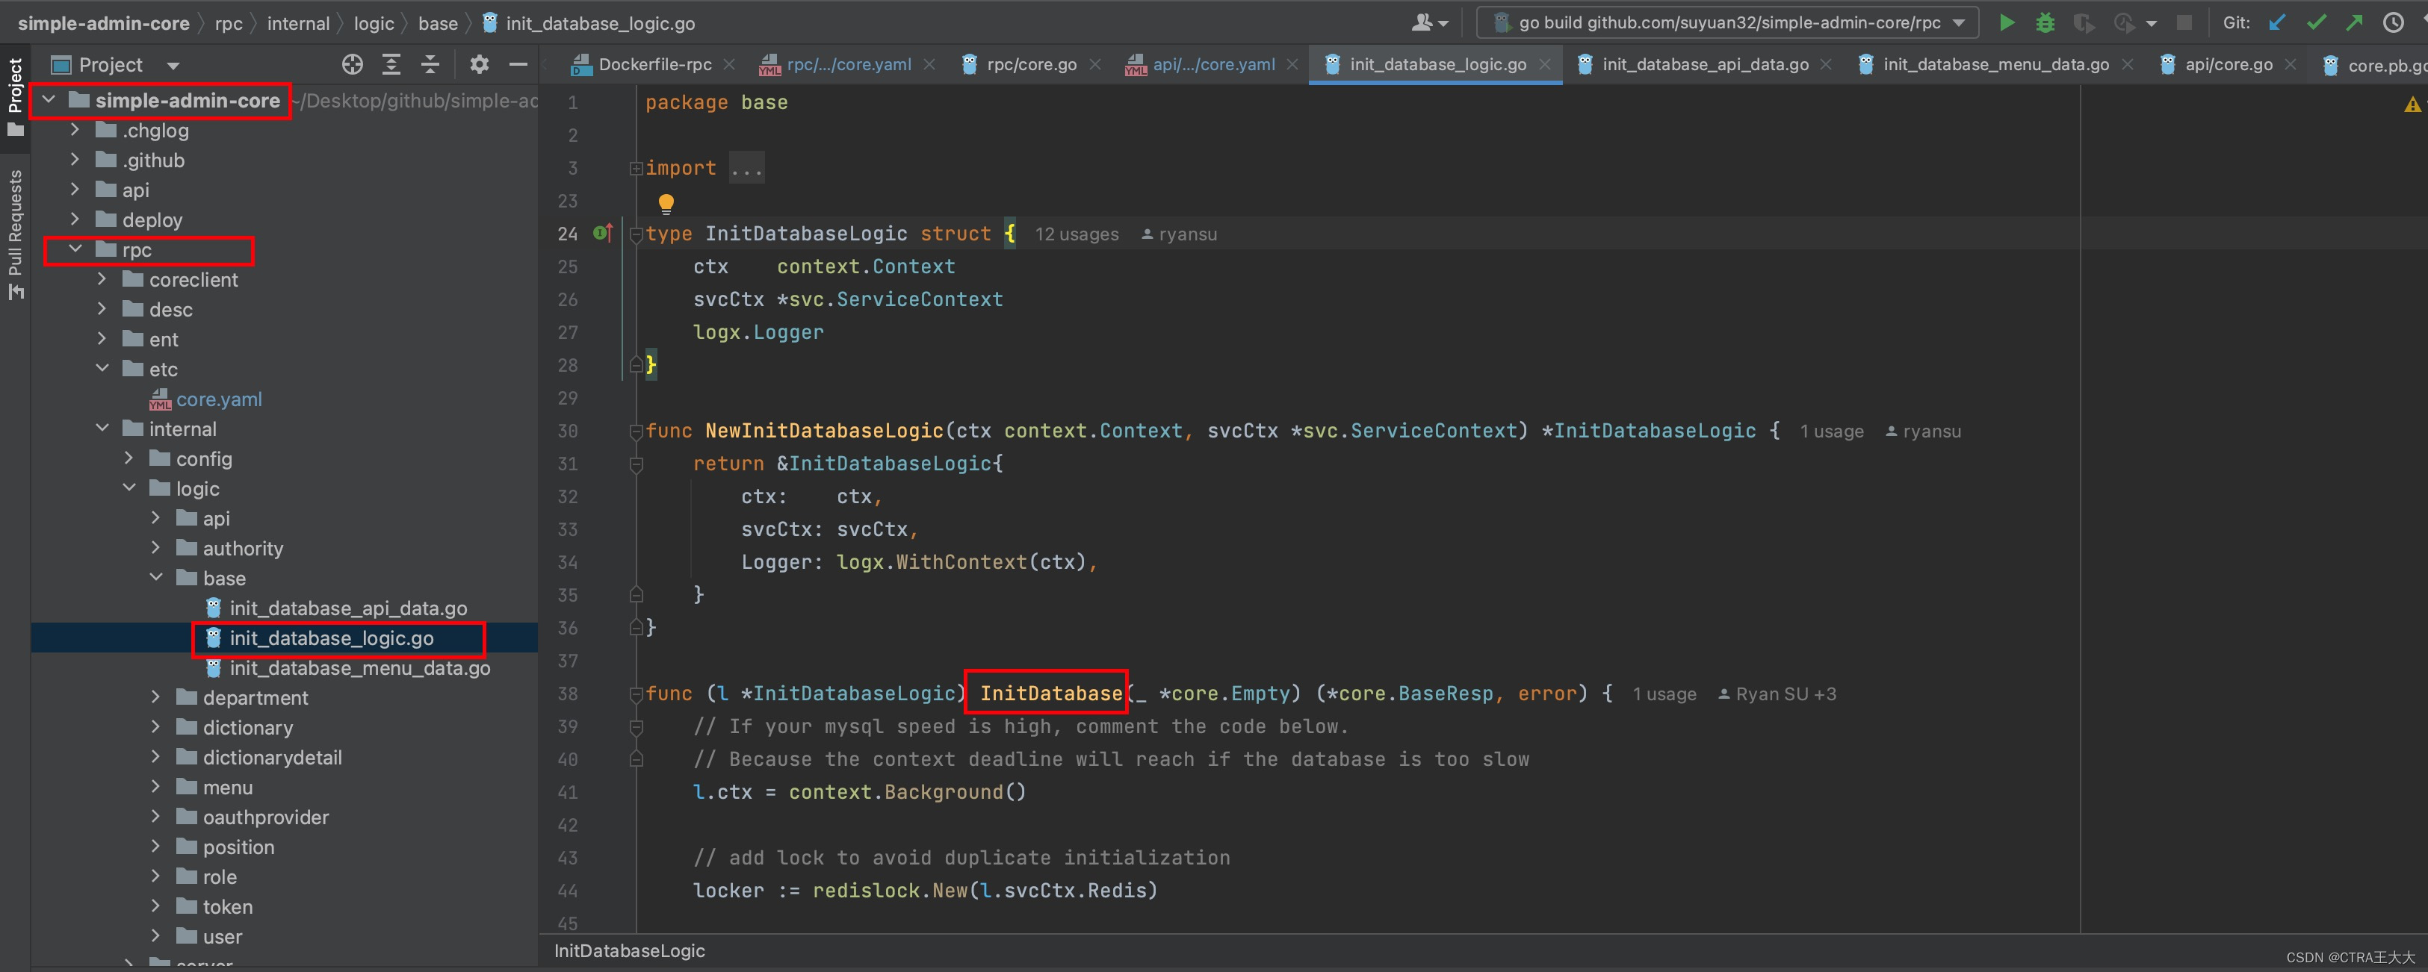Close the rpc/core.go tab

(1094, 64)
